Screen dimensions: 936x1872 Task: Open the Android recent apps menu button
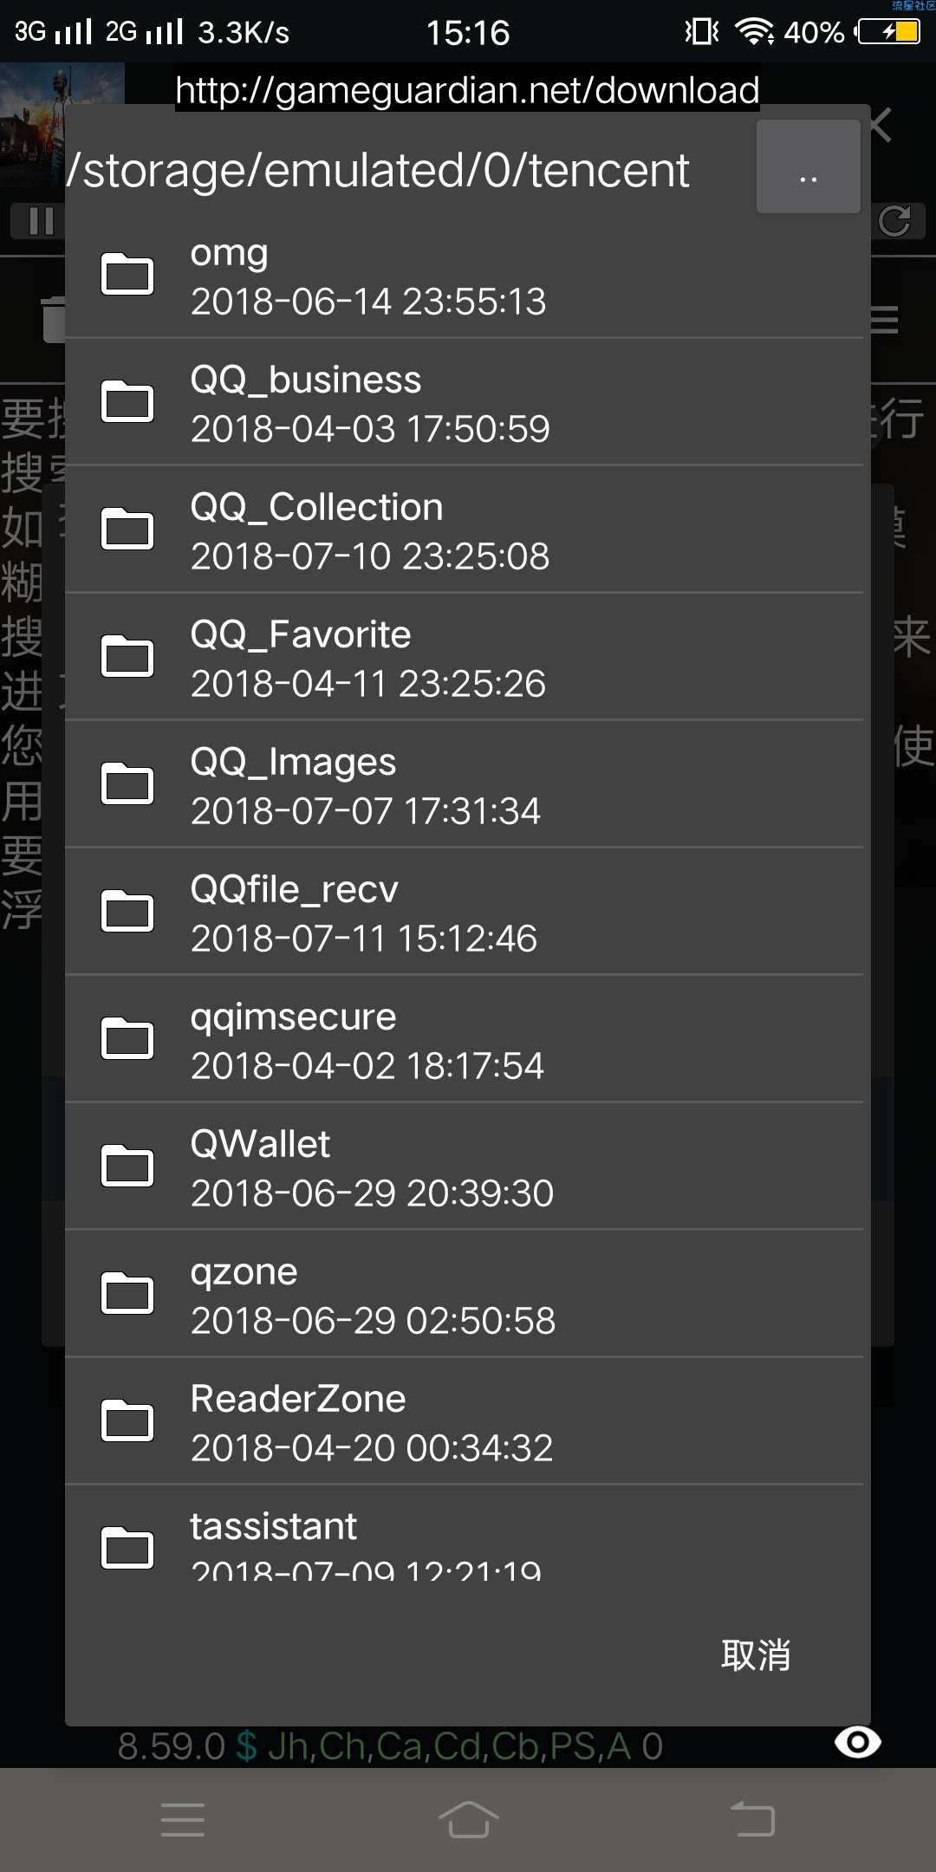[x=183, y=1819]
